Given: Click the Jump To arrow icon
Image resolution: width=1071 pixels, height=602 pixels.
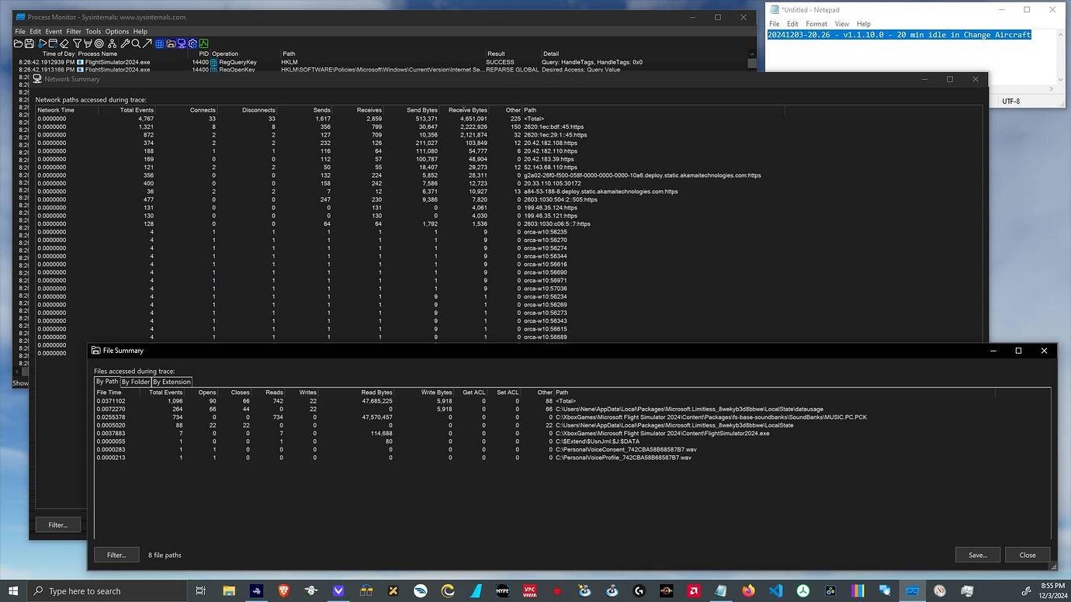Looking at the screenshot, I should [x=147, y=43].
